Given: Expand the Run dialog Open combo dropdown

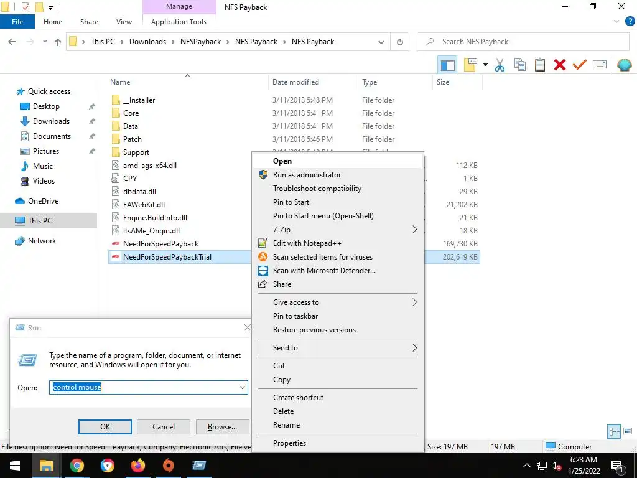Looking at the screenshot, I should (243, 387).
